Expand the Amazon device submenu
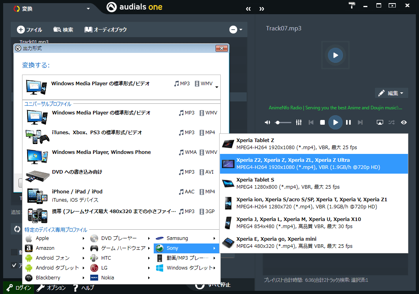Screen dimensions: 419x294 pyautogui.click(x=56, y=248)
